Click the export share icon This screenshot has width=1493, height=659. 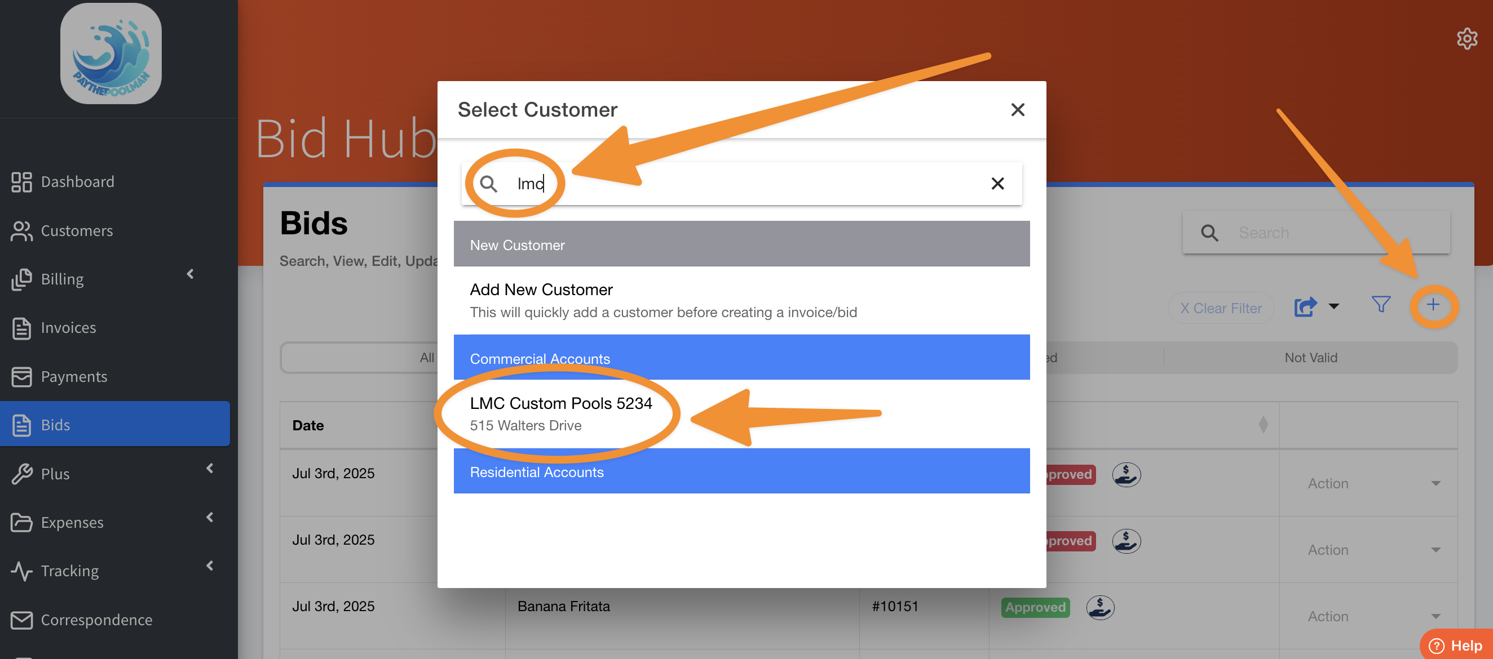(1305, 306)
